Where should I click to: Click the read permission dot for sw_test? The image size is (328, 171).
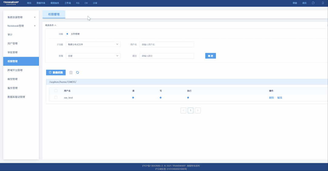133,98
